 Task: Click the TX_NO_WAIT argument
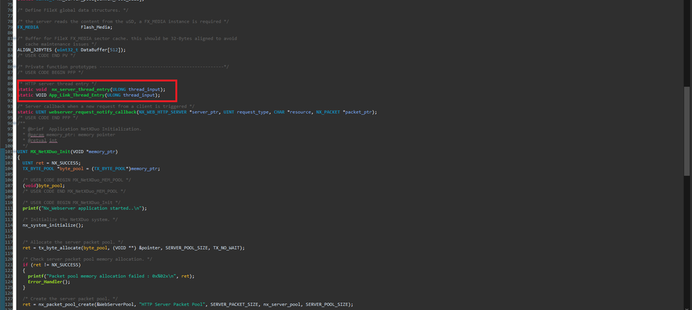click(226, 248)
